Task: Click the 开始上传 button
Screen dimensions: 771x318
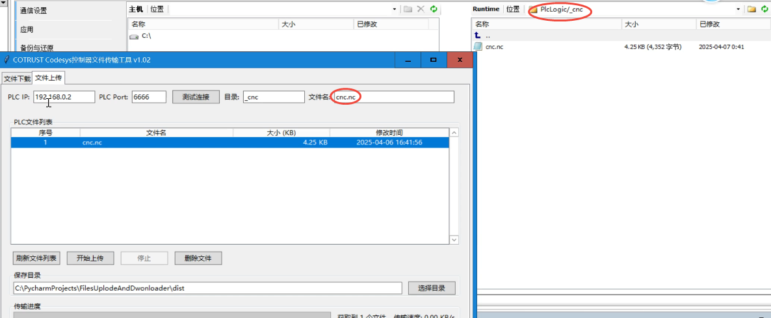Action: pos(90,258)
